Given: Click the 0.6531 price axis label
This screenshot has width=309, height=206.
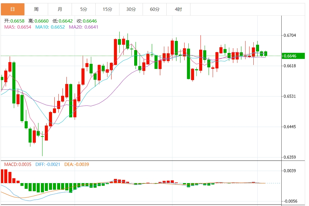Looking at the screenshot, I should coord(290,96).
